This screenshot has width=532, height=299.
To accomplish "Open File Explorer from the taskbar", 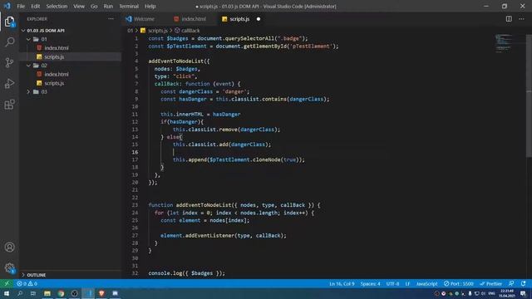I will (x=47, y=293).
